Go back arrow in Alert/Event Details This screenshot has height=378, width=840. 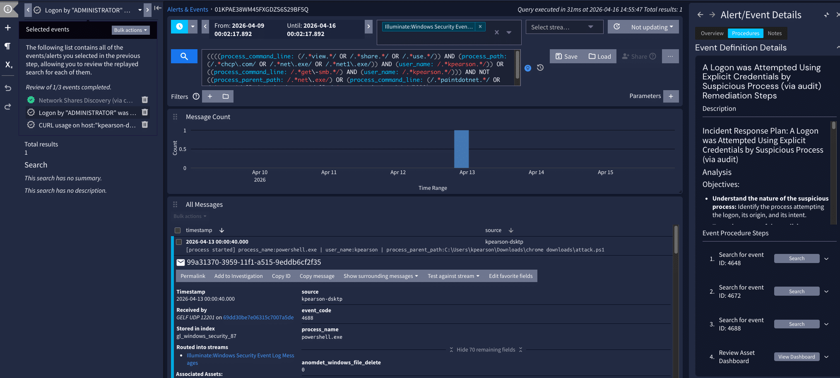[700, 14]
